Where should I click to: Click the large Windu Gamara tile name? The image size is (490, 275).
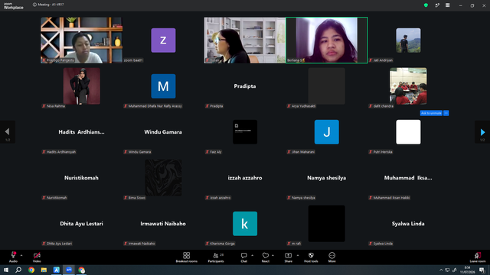[163, 132]
